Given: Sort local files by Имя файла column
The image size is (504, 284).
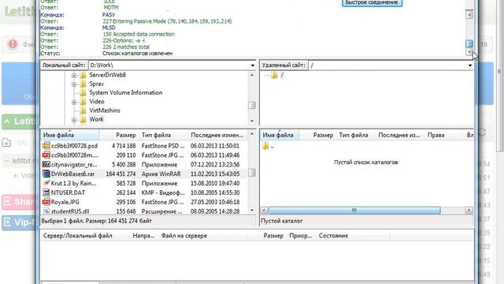Looking at the screenshot, I should pyautogui.click(x=70, y=135).
